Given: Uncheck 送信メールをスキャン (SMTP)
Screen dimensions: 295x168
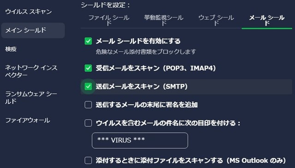Looking at the screenshot, I should 88,86.
